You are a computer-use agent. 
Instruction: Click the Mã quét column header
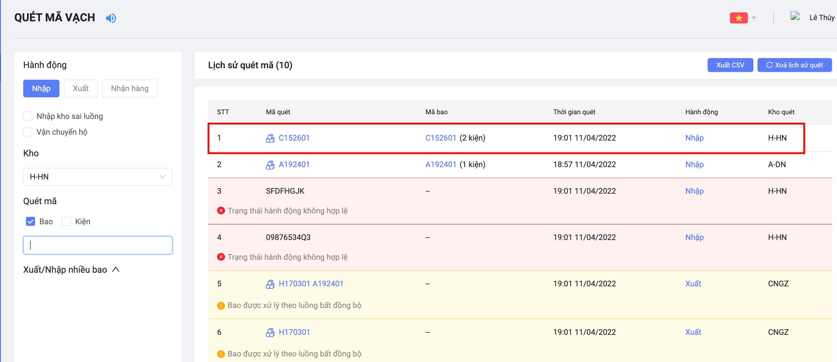point(278,112)
